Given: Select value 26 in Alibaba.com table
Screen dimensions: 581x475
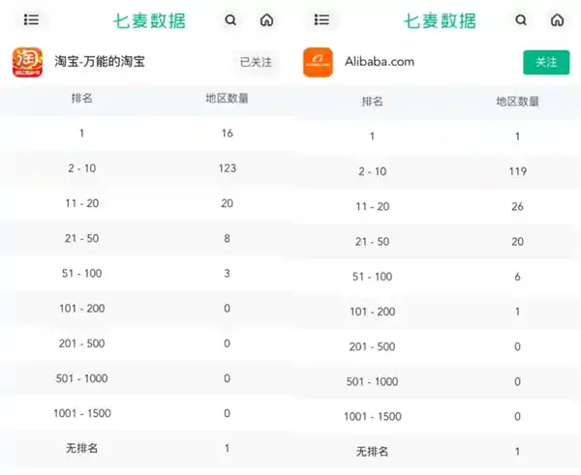Looking at the screenshot, I should pos(518,207).
